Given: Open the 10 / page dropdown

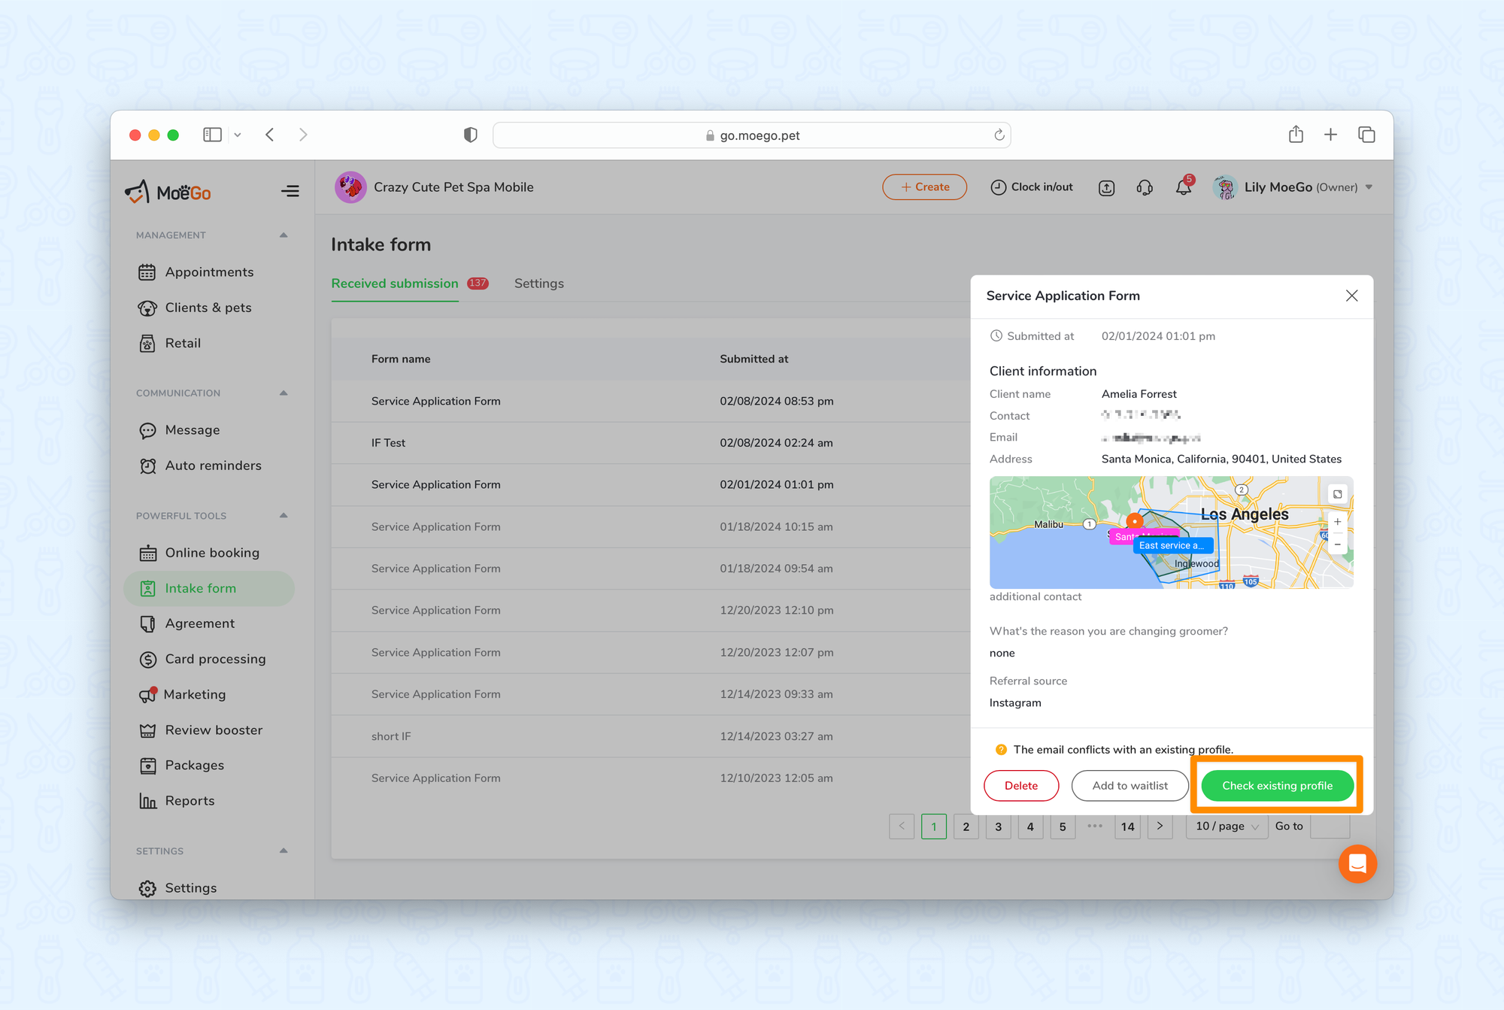Looking at the screenshot, I should [1226, 827].
